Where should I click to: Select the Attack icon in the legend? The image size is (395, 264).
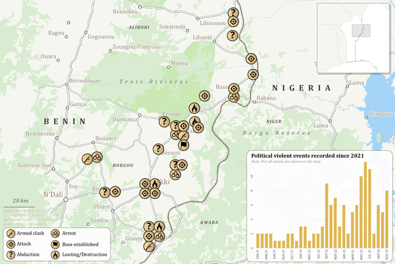[x=11, y=244]
